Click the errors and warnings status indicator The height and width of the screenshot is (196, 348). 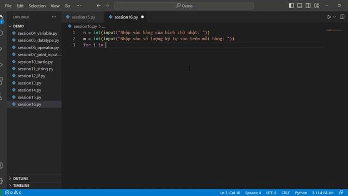[x=13, y=193]
